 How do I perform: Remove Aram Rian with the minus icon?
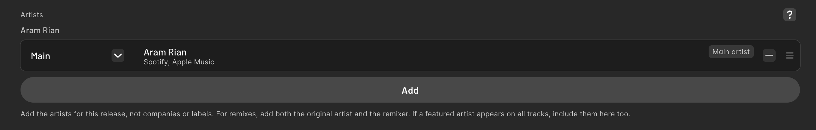coord(769,56)
